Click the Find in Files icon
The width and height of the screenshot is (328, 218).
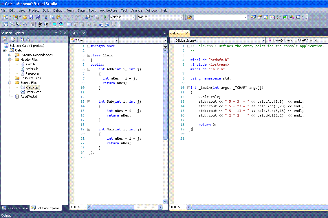pyautogui.click(x=190, y=17)
